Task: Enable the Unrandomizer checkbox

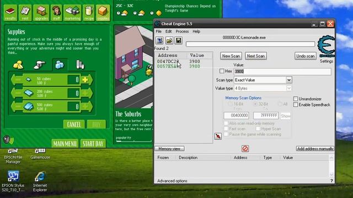Action: (296, 99)
